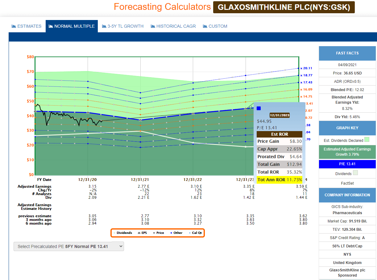Click the Blended P/E: 12.02 value
Viewport: 377px width, 280px height.
click(x=347, y=90)
